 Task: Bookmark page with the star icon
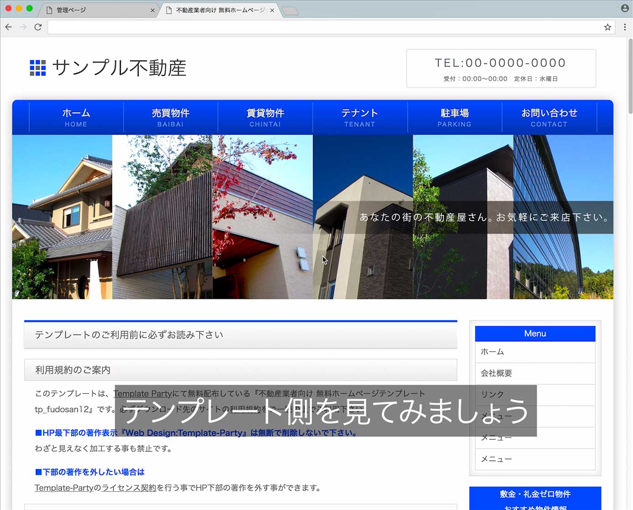pyautogui.click(x=607, y=27)
